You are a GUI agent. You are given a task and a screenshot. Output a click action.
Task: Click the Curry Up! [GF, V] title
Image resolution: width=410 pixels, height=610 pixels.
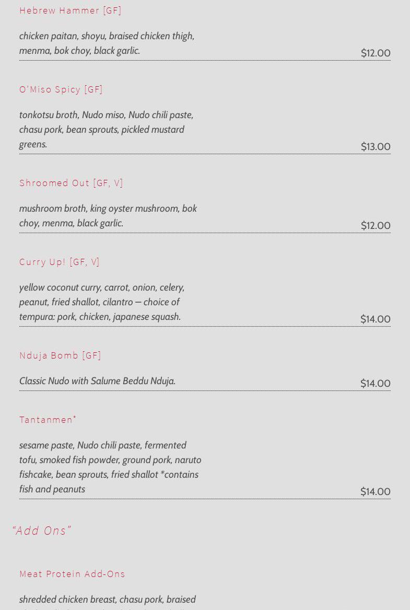pyautogui.click(x=60, y=262)
